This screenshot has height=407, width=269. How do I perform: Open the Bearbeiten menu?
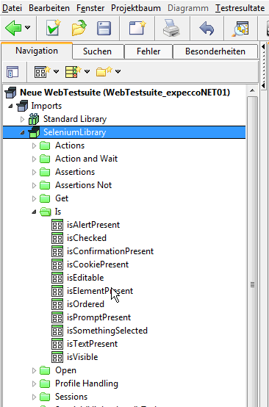pyautogui.click(x=49, y=8)
